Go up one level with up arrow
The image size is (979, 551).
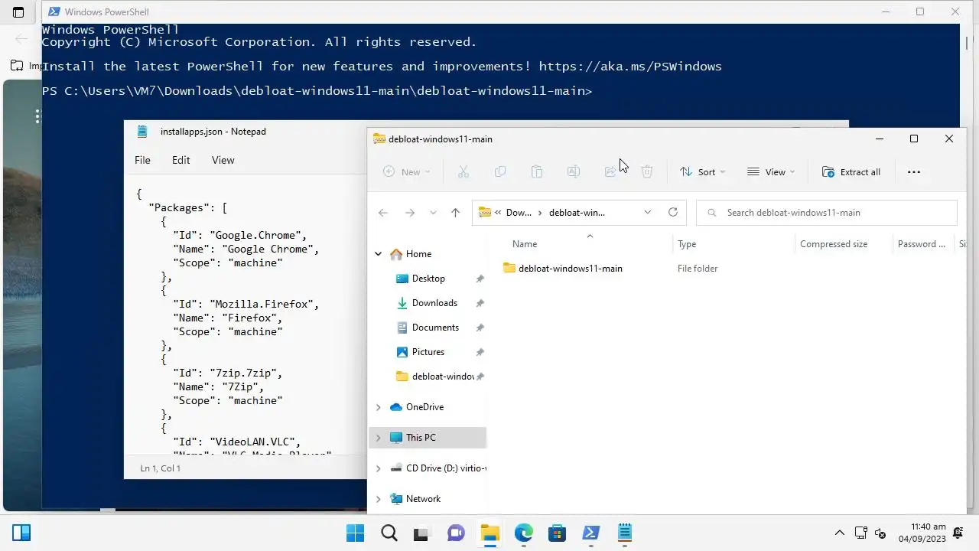pos(456,213)
